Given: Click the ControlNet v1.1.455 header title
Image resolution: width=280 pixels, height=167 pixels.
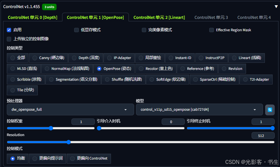Looking at the screenshot, I should click(21, 7).
